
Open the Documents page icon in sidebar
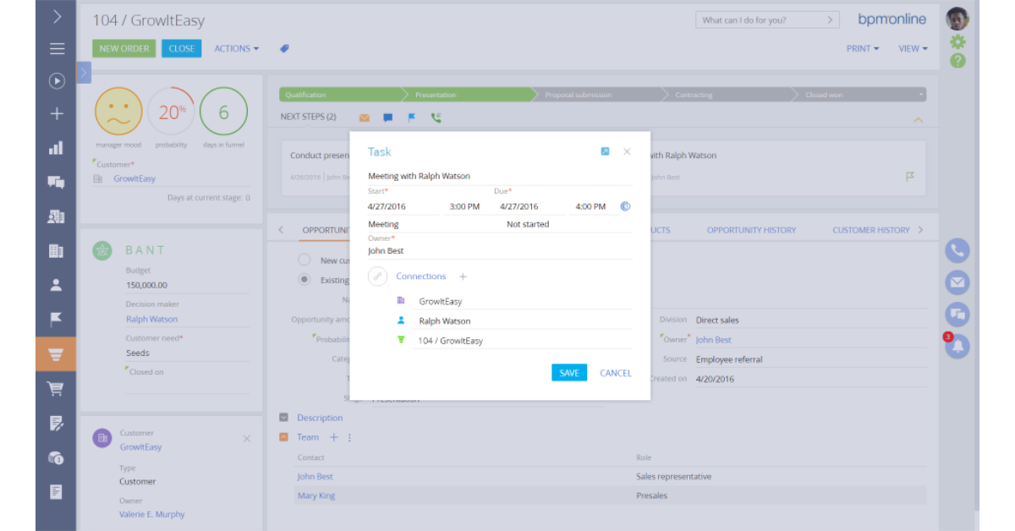pos(56,491)
